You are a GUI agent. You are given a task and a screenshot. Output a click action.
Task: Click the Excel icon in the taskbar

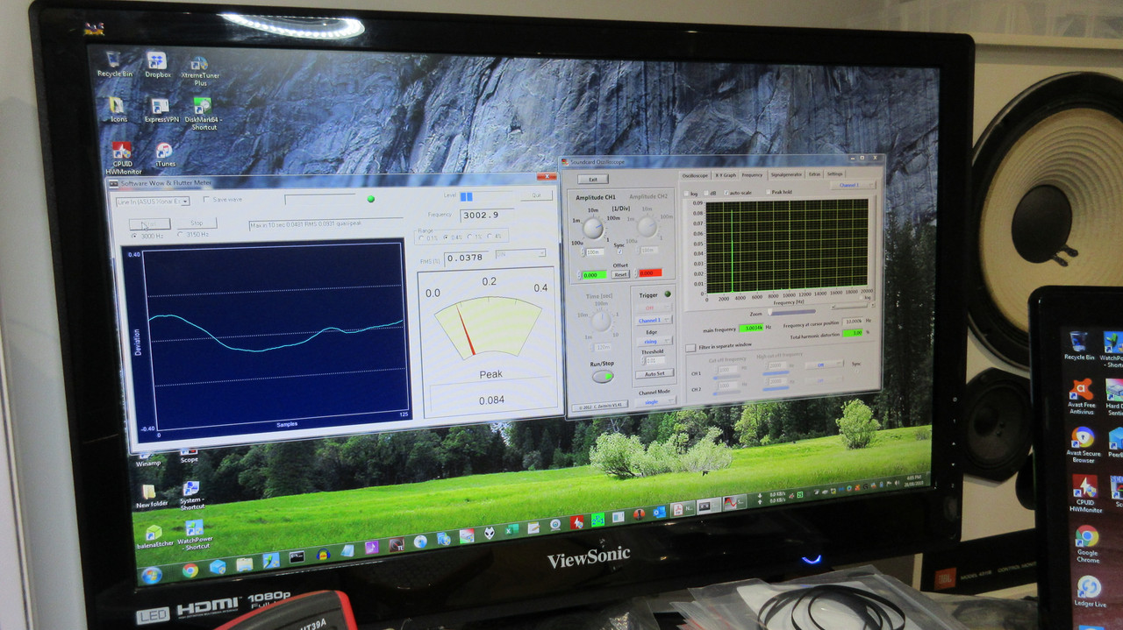tap(511, 529)
